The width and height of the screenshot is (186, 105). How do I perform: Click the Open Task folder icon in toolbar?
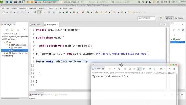coord(101,12)
